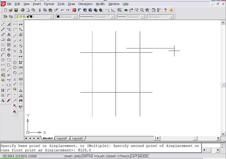Pick the Snap to Center object snap

point(15,62)
